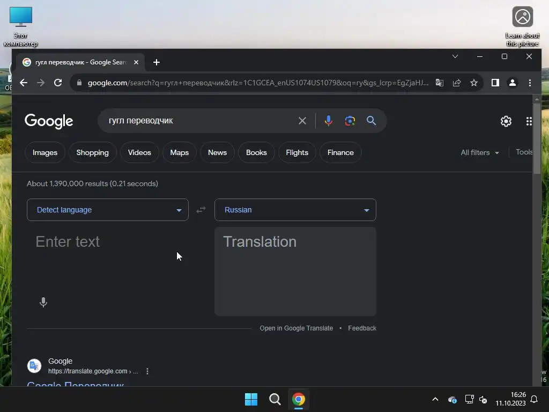This screenshot has height=412, width=549.
Task: Click the Chrome forward arrow
Action: [x=41, y=83]
